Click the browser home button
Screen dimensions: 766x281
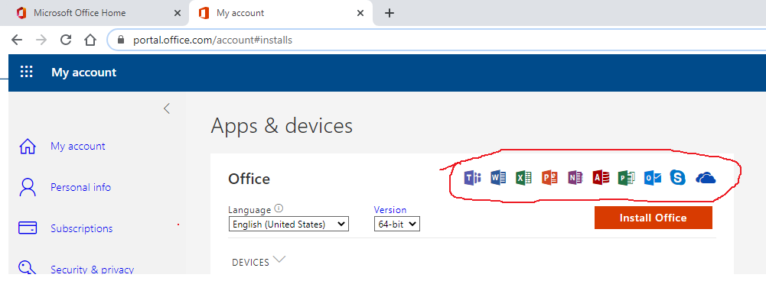click(90, 40)
